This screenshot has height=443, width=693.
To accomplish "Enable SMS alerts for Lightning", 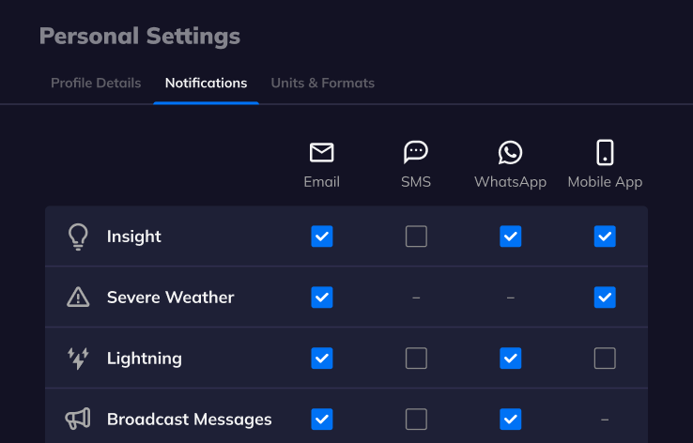I will click(416, 359).
